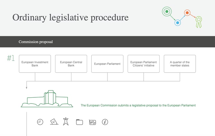Select the European Parliament box
The image size is (215, 136).
point(107,64)
